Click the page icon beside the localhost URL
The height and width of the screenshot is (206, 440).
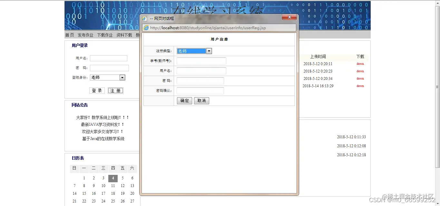click(146, 28)
